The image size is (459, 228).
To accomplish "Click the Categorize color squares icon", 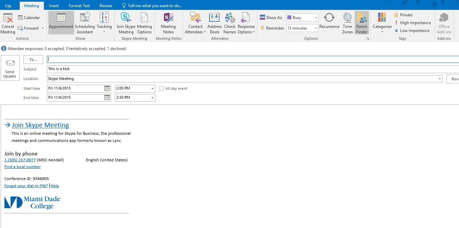I will coord(382,17).
